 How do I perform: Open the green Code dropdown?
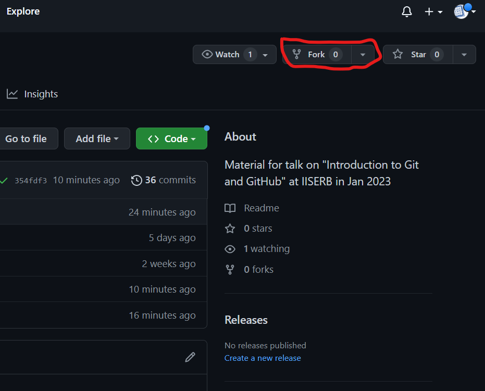(x=172, y=138)
